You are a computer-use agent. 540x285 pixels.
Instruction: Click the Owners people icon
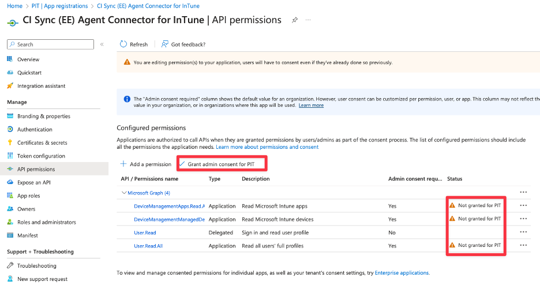10,209
